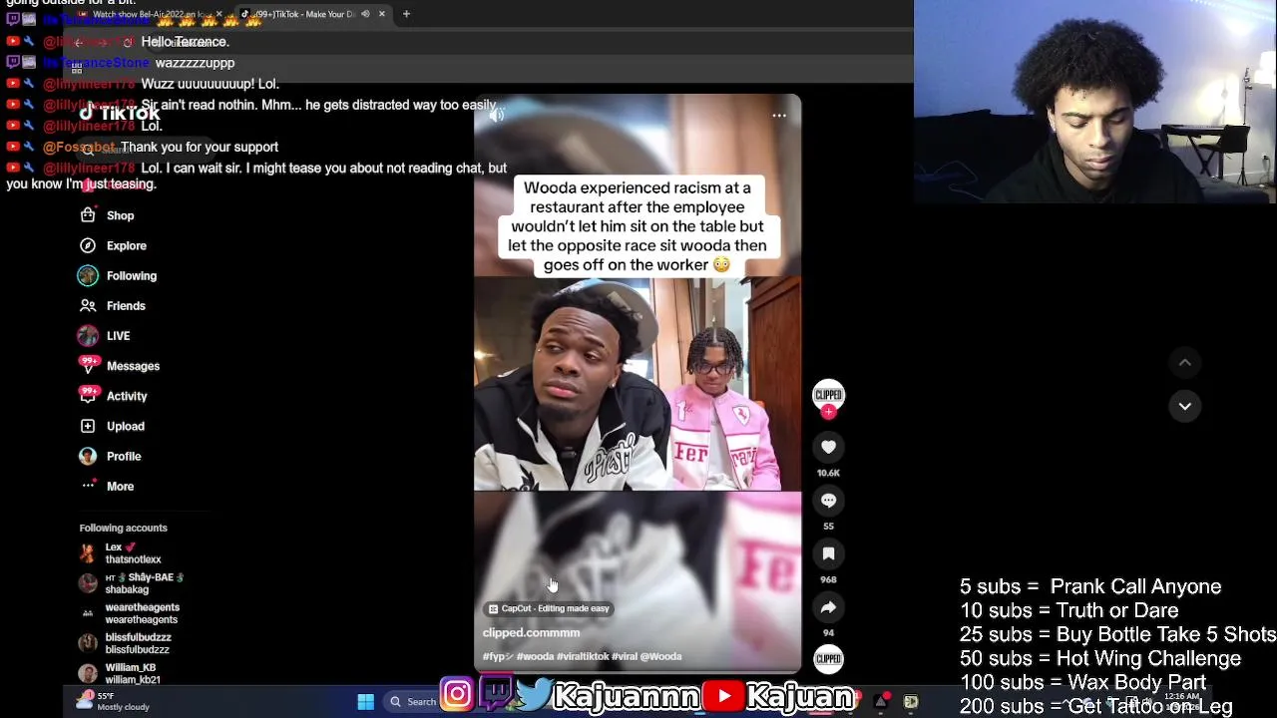1277x718 pixels.
Task: Open the browser apps grid icon
Action: point(77,69)
